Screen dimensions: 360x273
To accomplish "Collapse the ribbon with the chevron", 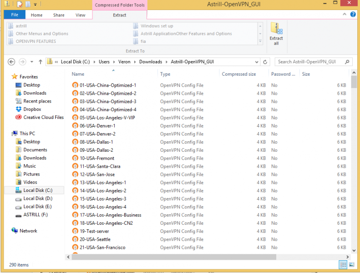I will click(x=345, y=14).
